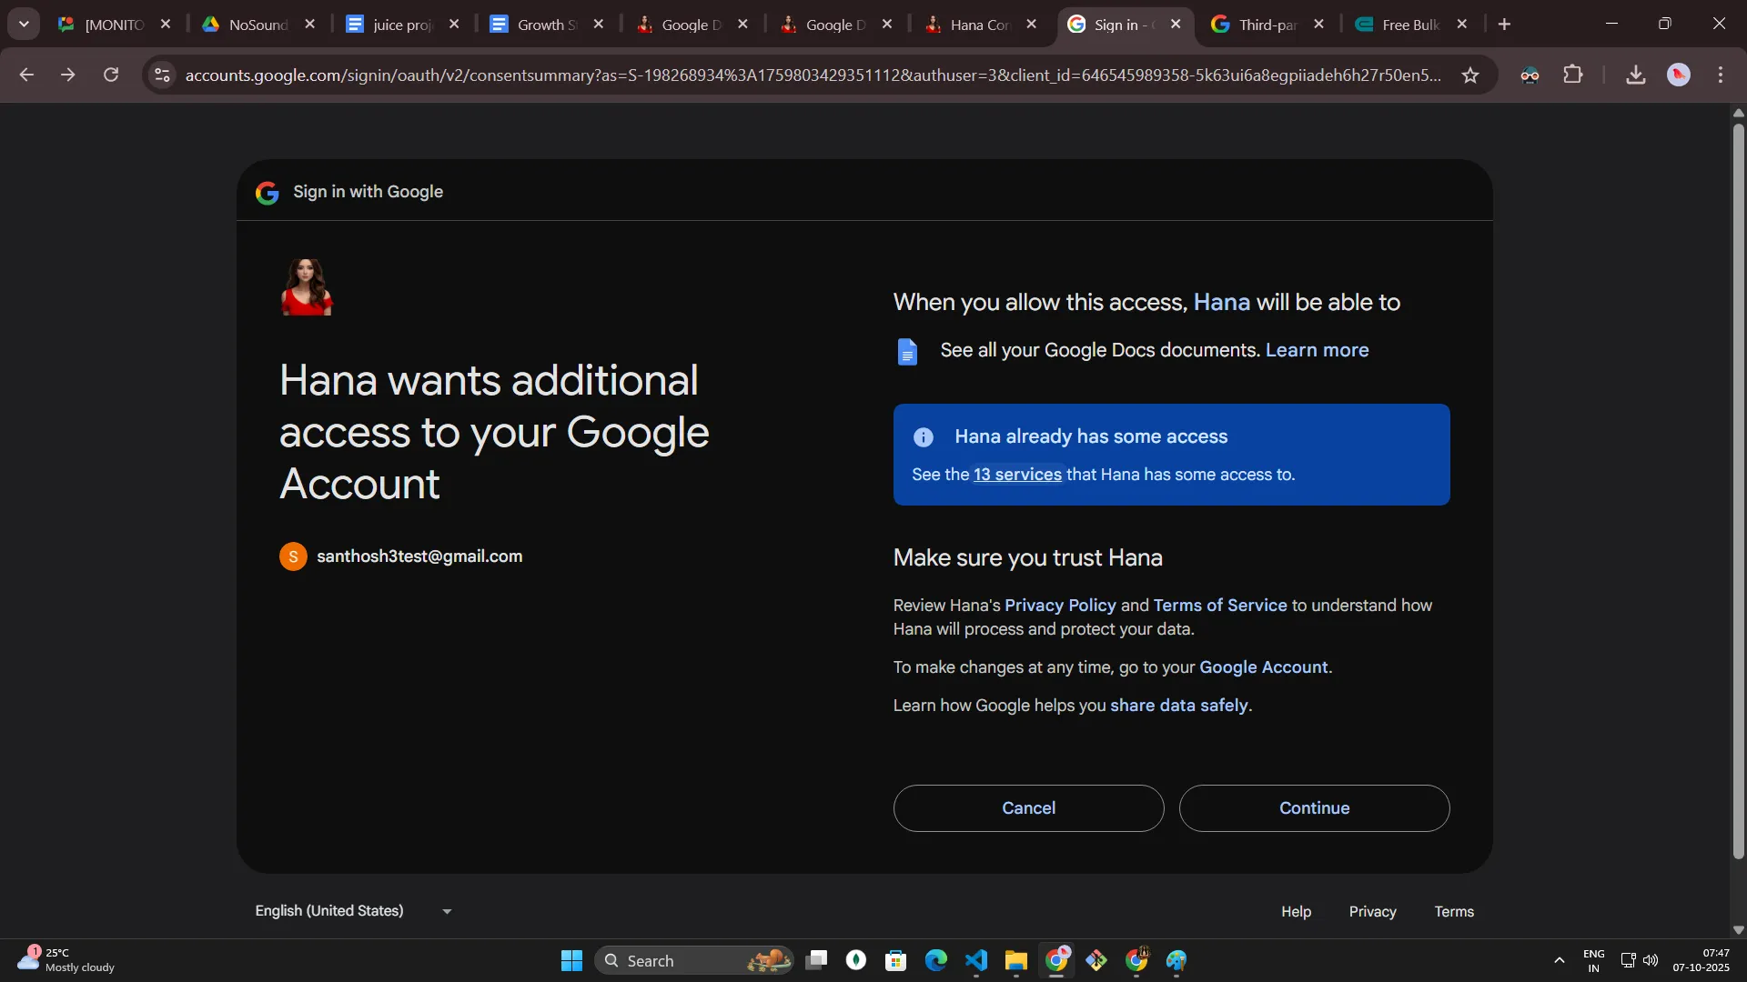This screenshot has width=1747, height=982.
Task: Click site information icon in address bar
Action: click(162, 75)
